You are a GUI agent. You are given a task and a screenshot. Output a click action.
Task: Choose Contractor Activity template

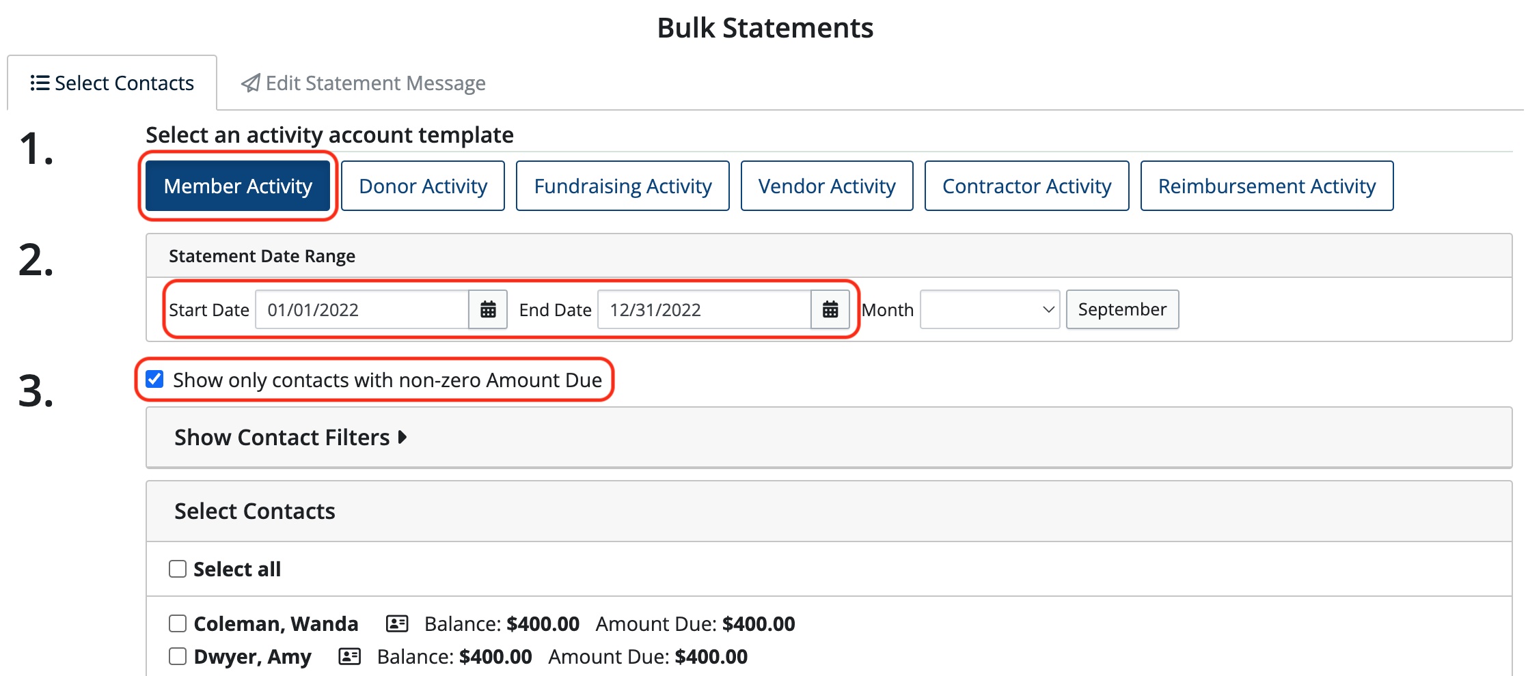click(x=1026, y=186)
